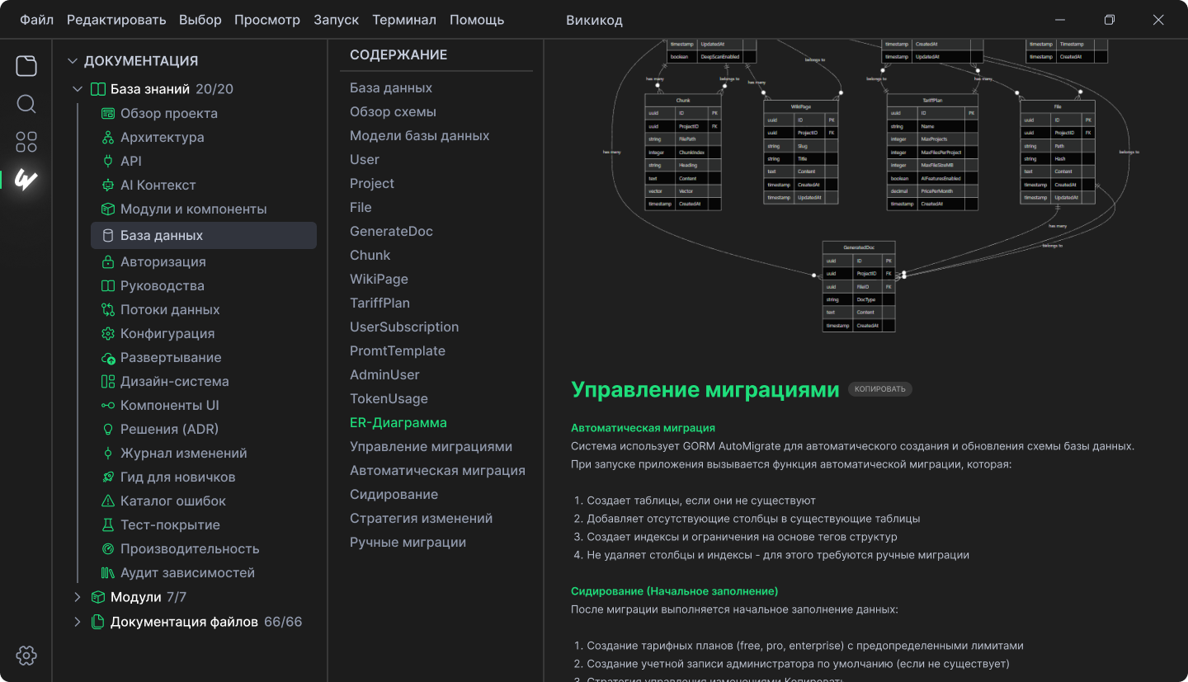This screenshot has width=1188, height=682.
Task: Collapse the База знаний tree node
Action: point(78,89)
